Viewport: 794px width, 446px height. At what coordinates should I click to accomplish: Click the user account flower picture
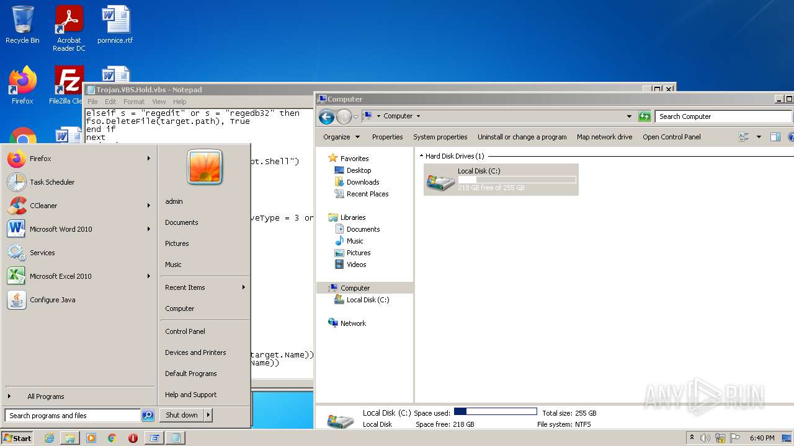coord(205,167)
